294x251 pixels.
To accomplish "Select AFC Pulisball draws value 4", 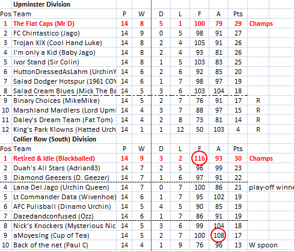I will (161, 206).
